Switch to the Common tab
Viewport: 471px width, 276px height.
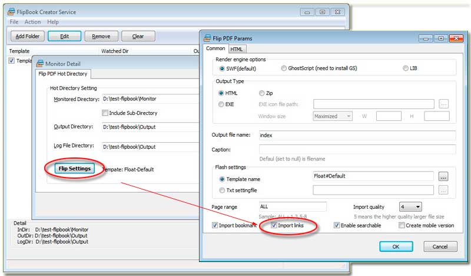click(x=215, y=48)
